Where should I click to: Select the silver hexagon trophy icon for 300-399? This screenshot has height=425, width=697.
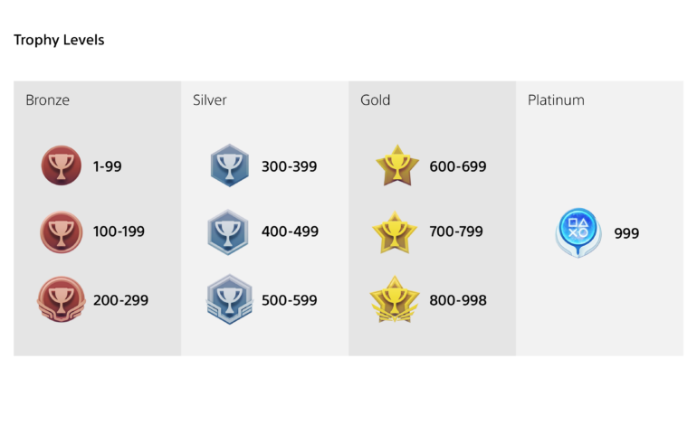(230, 166)
